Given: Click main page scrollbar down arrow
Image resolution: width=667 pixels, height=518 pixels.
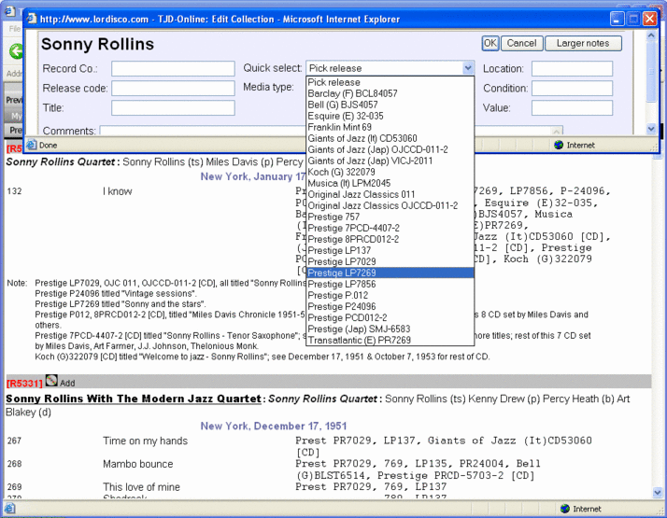Looking at the screenshot, I should coord(657,493).
